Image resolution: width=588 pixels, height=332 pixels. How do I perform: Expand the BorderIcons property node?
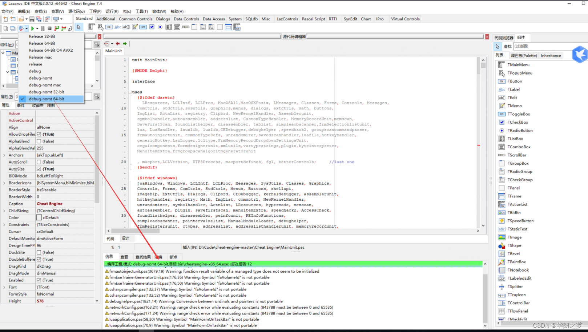click(4, 183)
